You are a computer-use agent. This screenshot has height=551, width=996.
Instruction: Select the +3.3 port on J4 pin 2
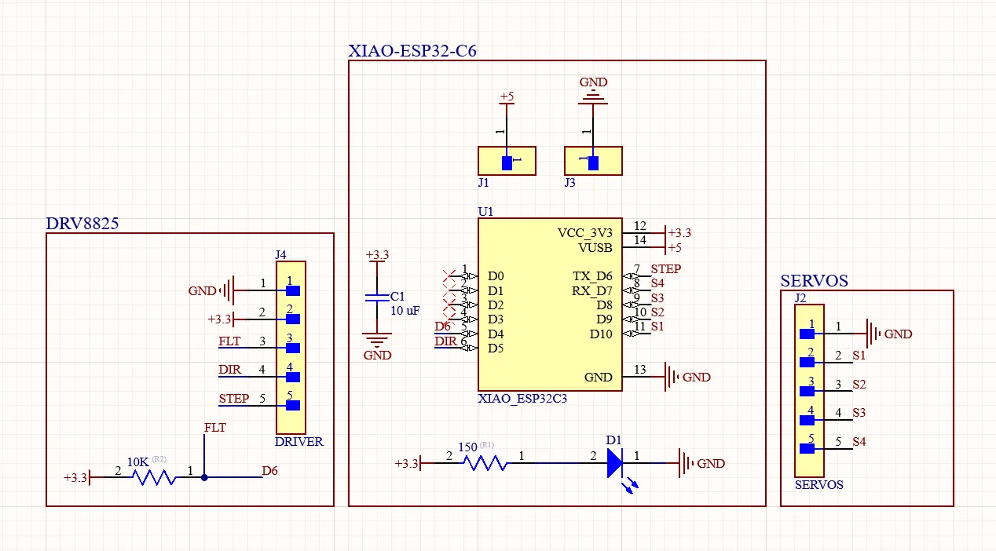click(x=222, y=319)
